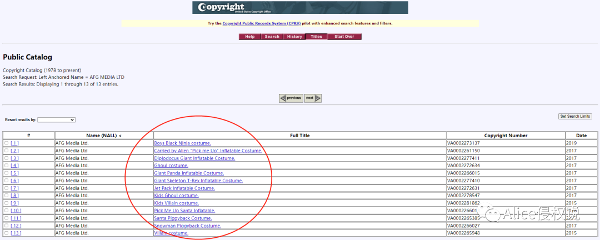This screenshot has width=600, height=240.
Task: Click copyright number VA0002277410
Action: pos(463,181)
